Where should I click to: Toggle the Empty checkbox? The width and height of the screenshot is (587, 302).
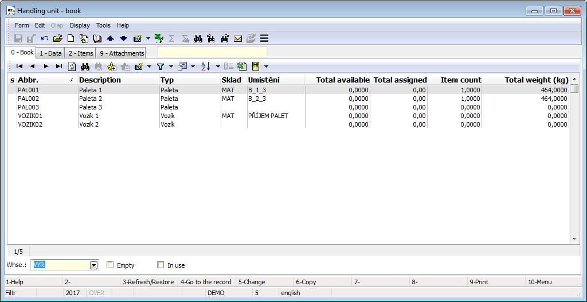coord(110,265)
